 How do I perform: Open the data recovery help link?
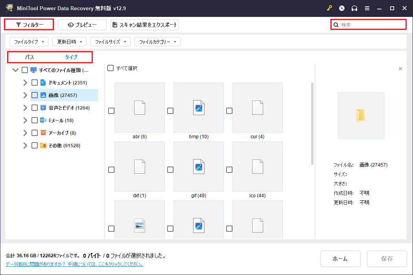click(x=75, y=264)
